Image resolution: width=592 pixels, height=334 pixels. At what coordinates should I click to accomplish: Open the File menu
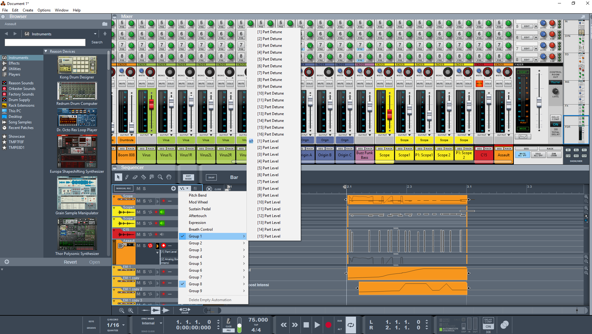[x=5, y=10]
